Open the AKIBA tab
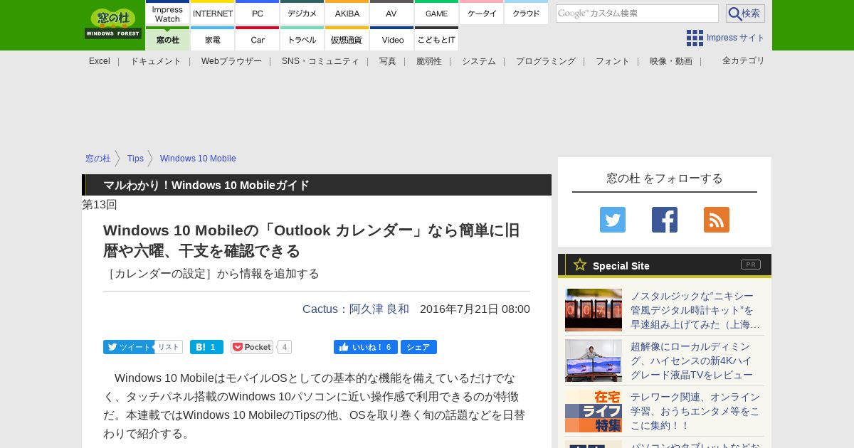The width and height of the screenshot is (854, 448). point(347,14)
